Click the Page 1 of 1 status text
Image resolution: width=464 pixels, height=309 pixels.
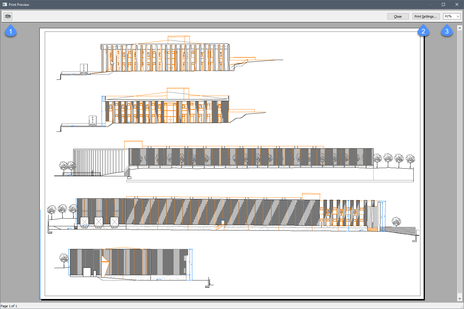coord(9,306)
